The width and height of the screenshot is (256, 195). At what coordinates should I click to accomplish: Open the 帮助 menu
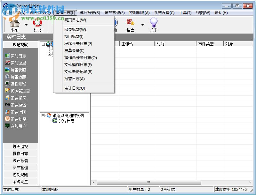221,13
